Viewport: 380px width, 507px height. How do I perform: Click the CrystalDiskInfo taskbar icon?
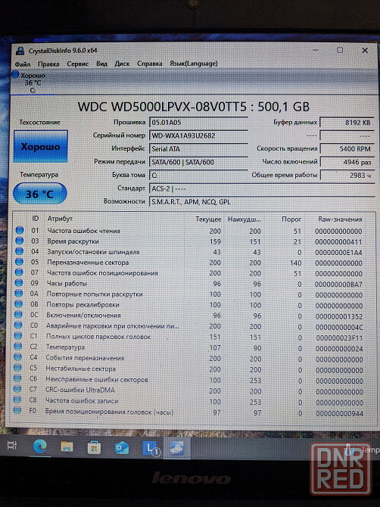pyautogui.click(x=177, y=448)
